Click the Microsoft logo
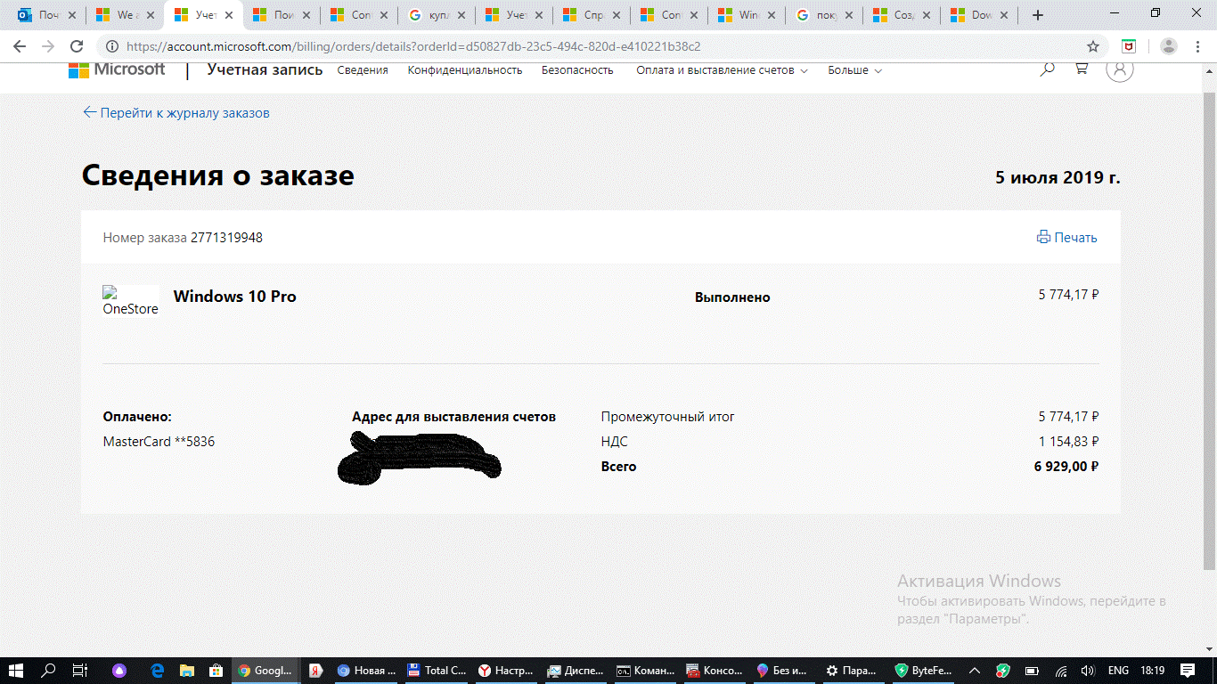Image resolution: width=1217 pixels, height=684 pixels. 117,69
